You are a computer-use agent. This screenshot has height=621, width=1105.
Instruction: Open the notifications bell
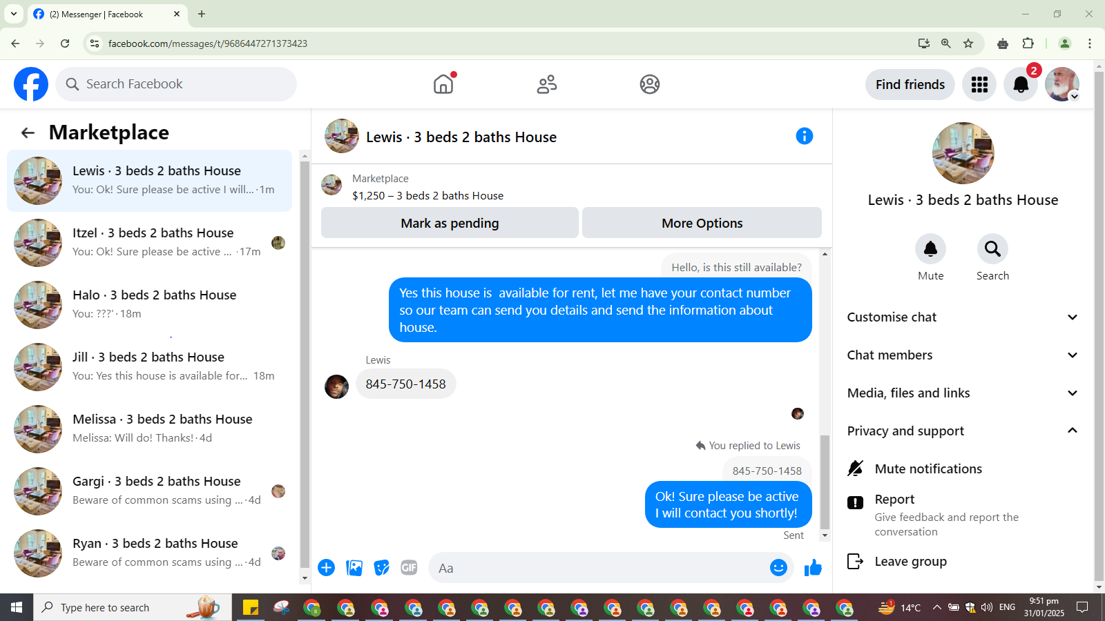click(1021, 84)
